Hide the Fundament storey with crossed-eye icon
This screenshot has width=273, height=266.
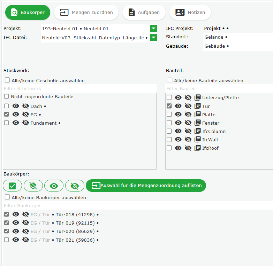click(x=25, y=123)
